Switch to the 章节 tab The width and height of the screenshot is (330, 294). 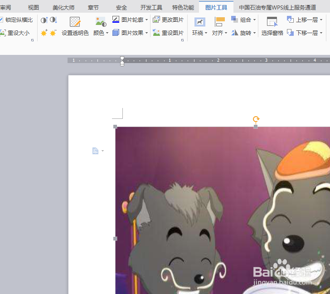click(93, 8)
